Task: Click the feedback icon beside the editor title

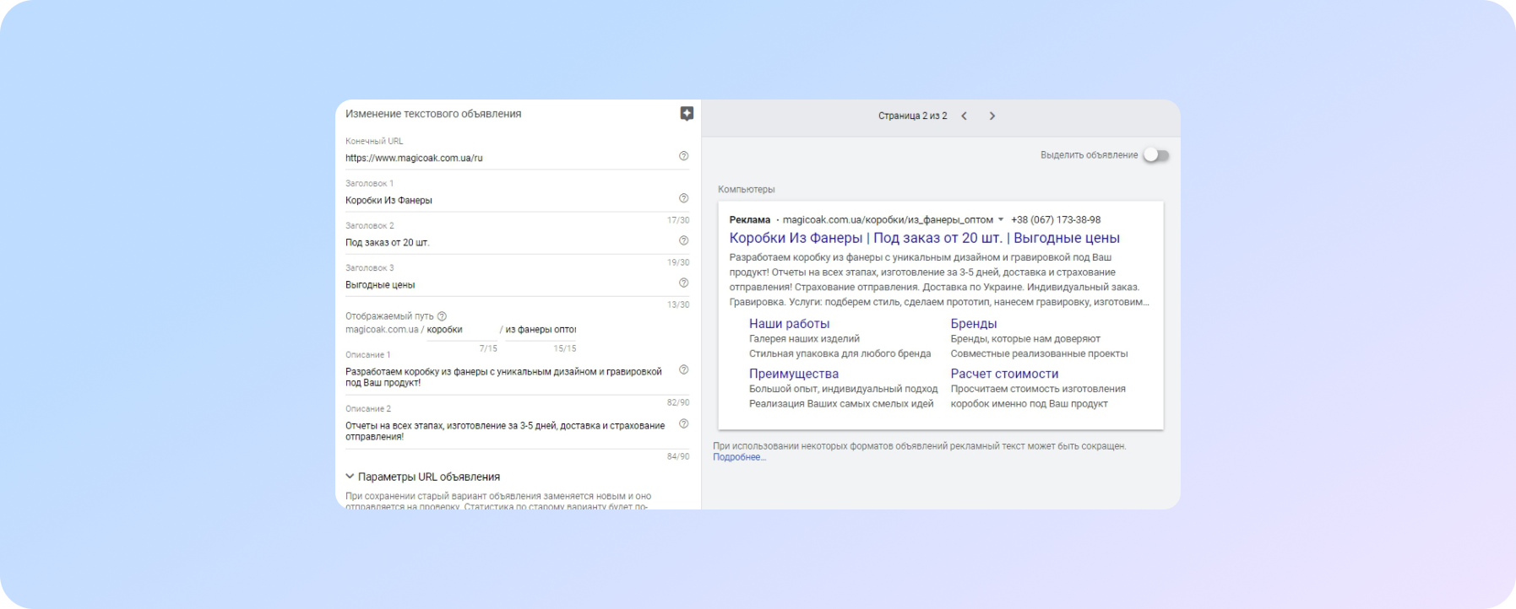Action: [687, 114]
